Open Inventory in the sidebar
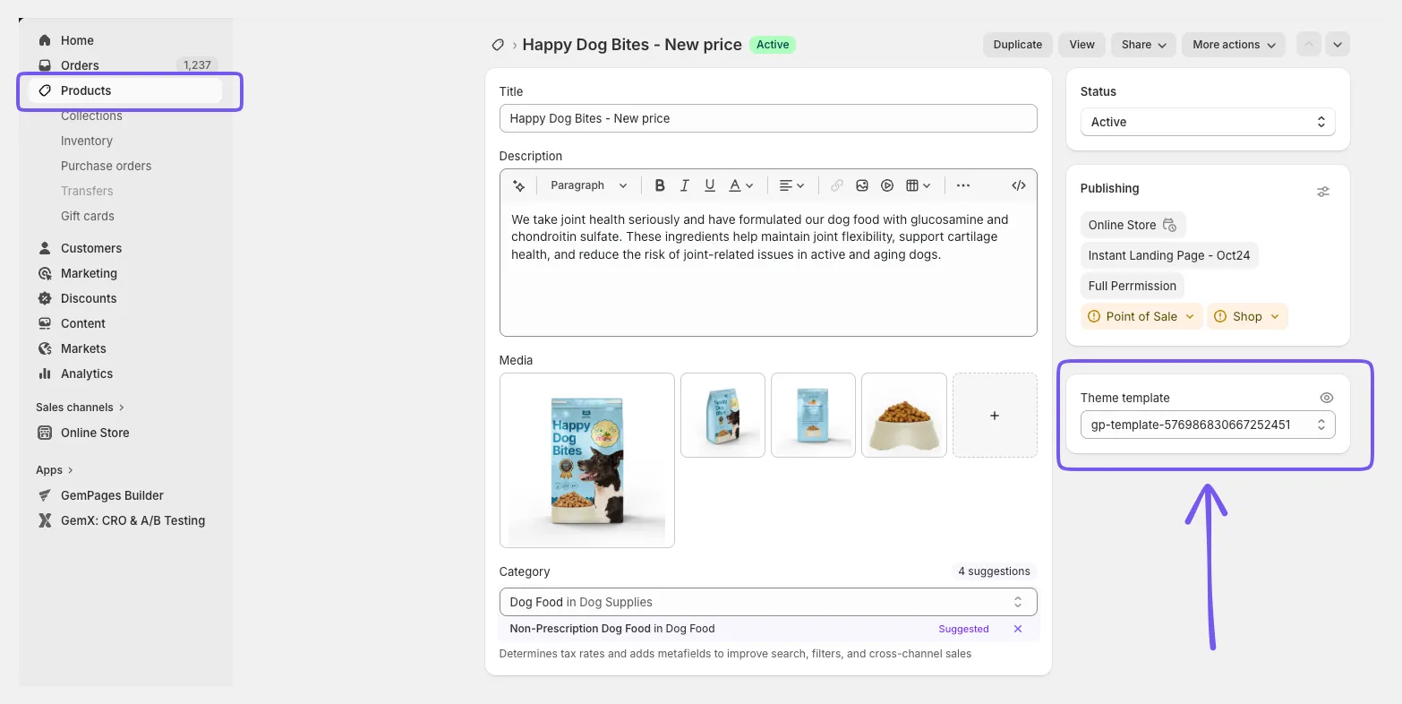Screen dimensions: 1402x704 pos(87,141)
